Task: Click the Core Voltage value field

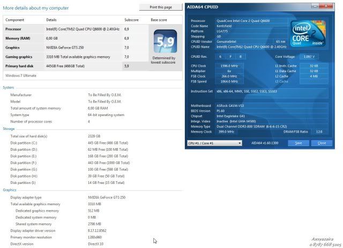Action: pos(309,57)
